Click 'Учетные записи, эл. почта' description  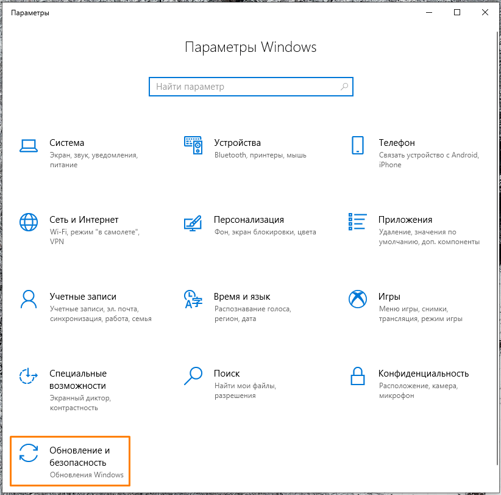pyautogui.click(x=101, y=314)
